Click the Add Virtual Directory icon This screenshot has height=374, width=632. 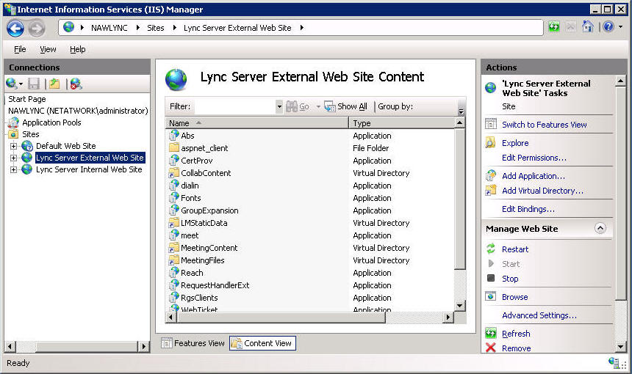(491, 191)
